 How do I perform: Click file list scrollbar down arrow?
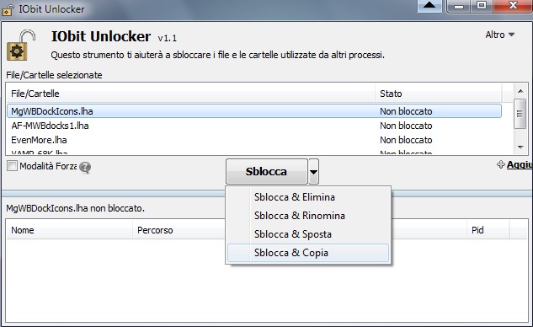[x=520, y=147]
